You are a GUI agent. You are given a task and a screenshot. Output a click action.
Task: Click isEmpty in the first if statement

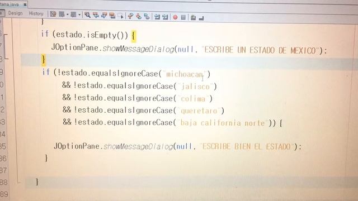pyautogui.click(x=102, y=35)
